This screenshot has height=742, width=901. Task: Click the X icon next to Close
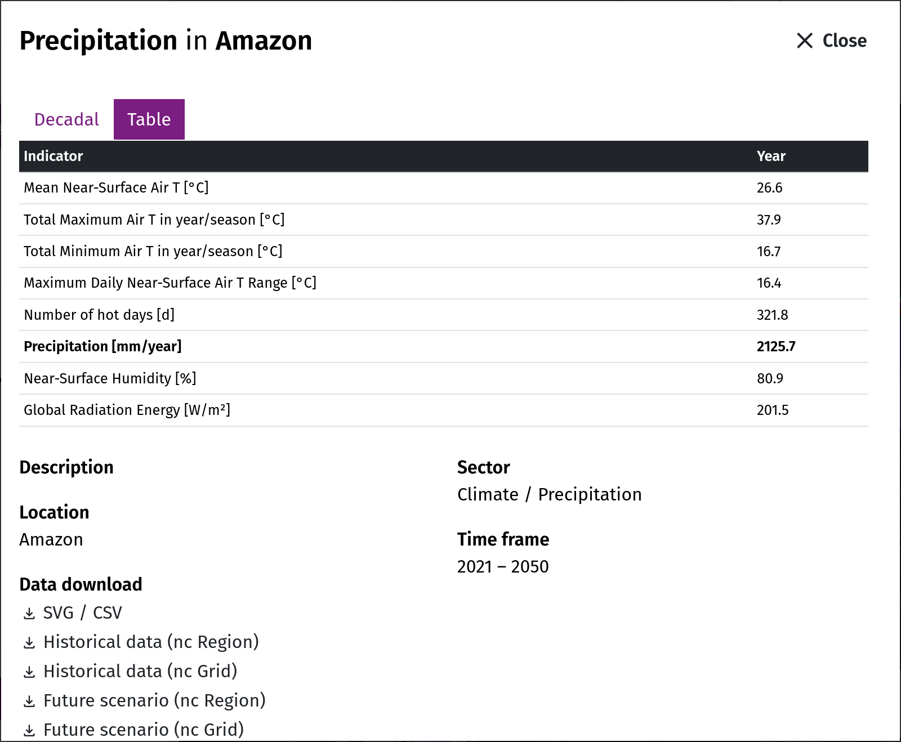coord(805,41)
